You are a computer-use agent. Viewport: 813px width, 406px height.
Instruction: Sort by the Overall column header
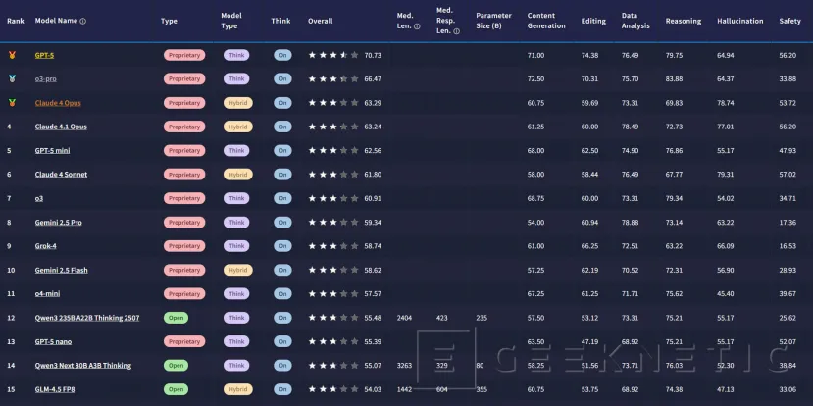click(x=321, y=21)
